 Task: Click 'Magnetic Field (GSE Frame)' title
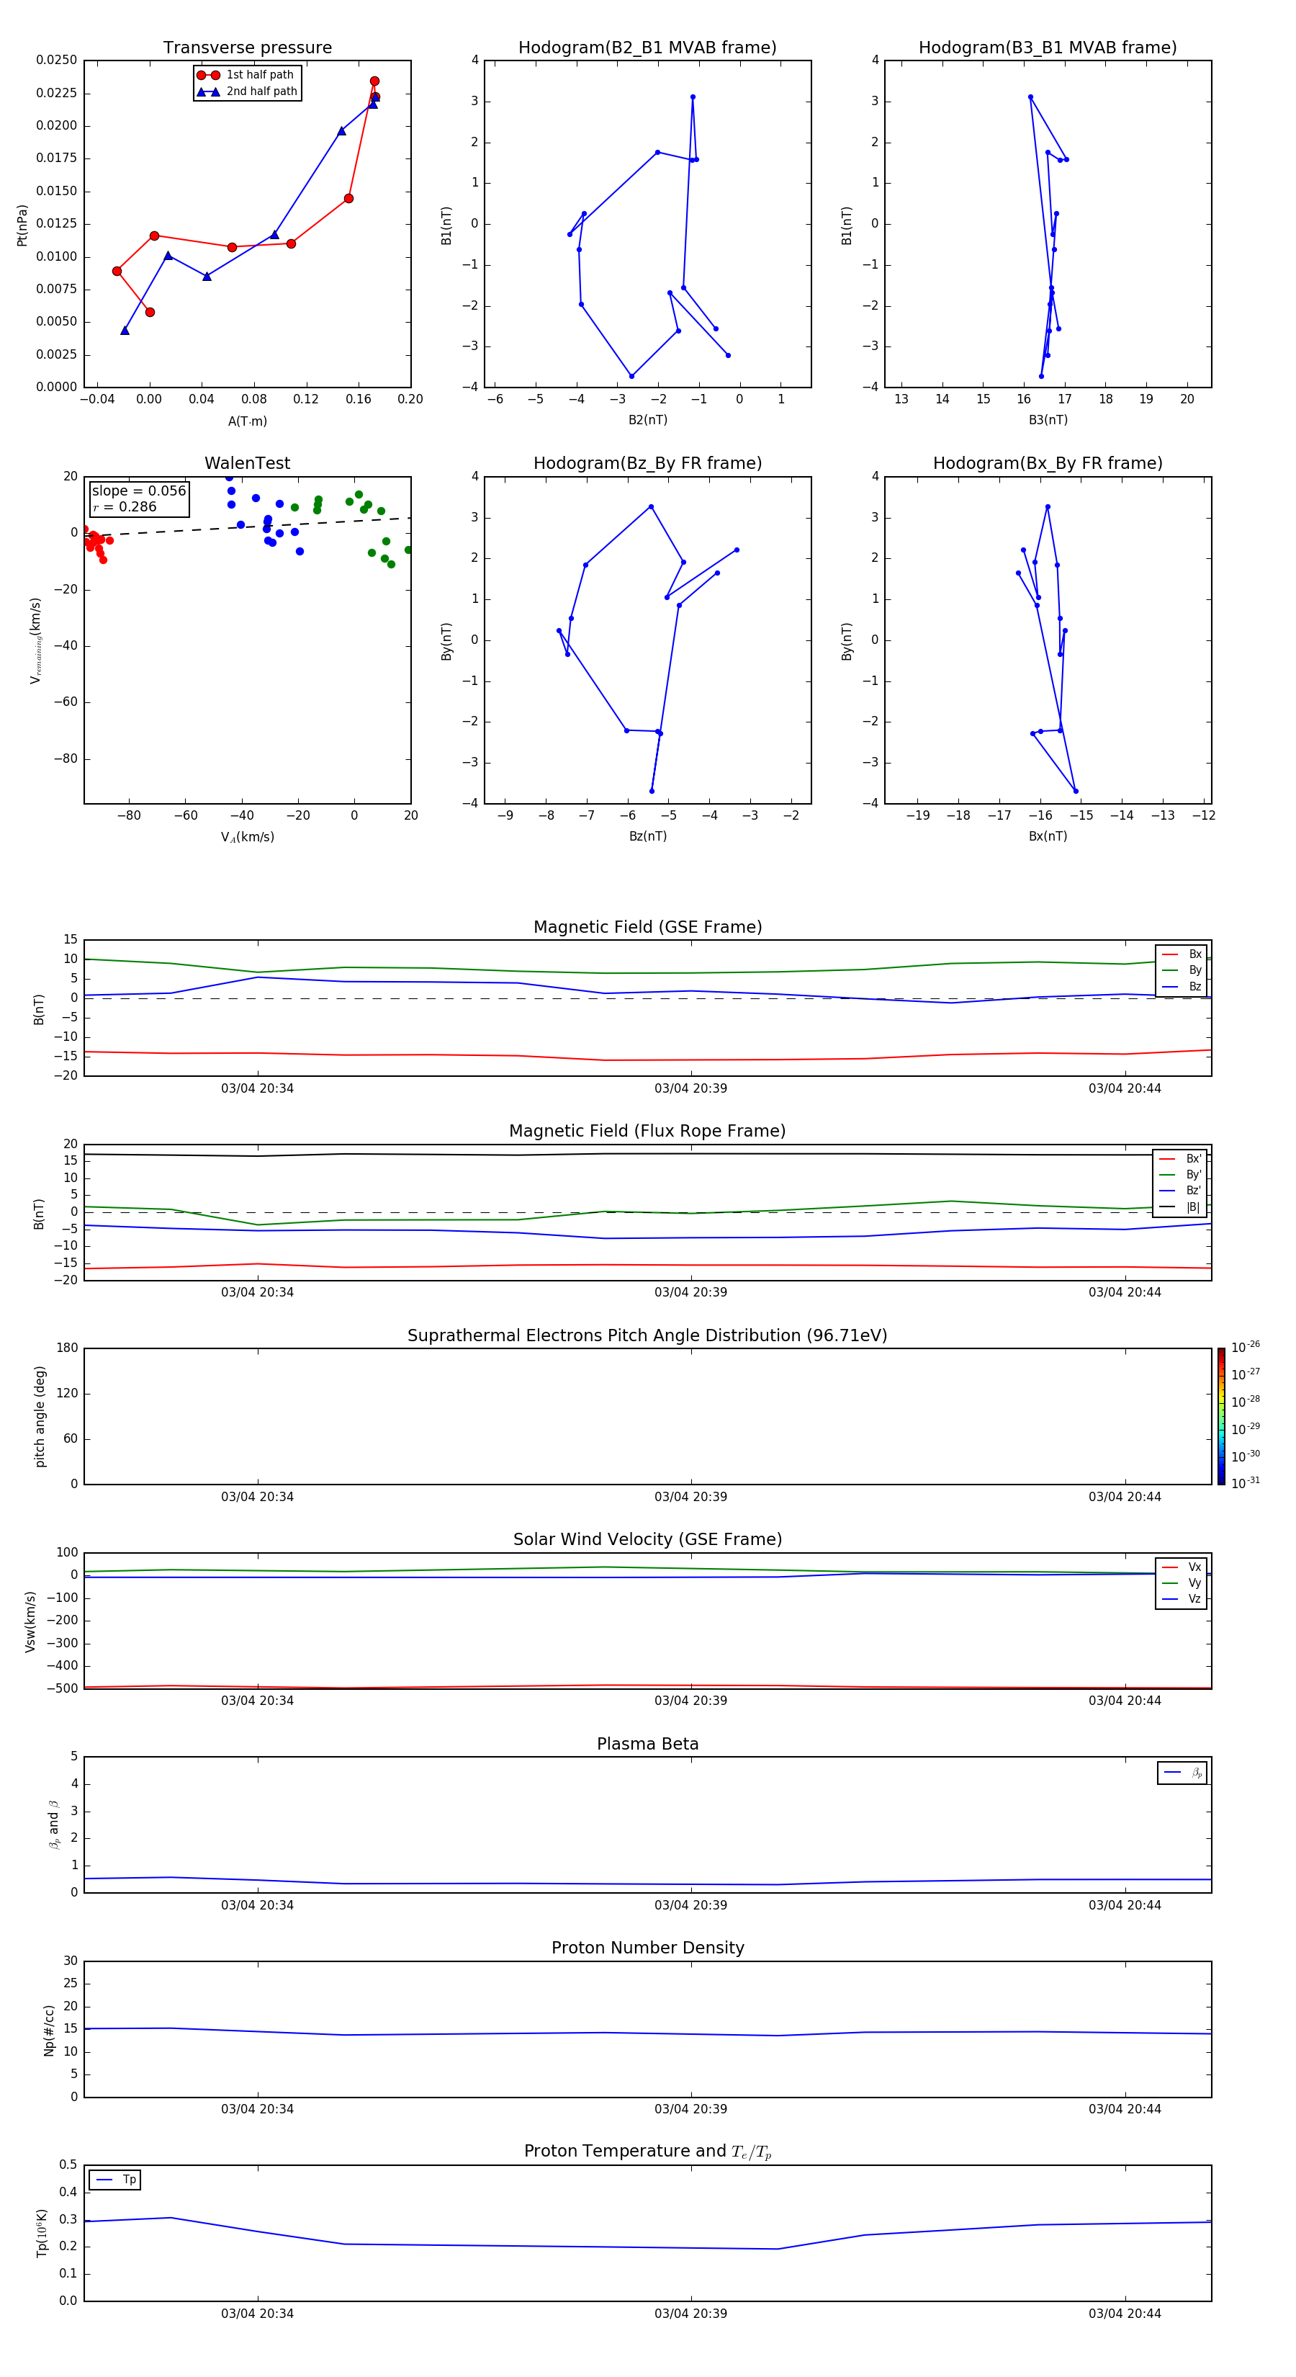[647, 927]
